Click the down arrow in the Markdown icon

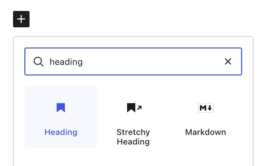[x=210, y=108]
